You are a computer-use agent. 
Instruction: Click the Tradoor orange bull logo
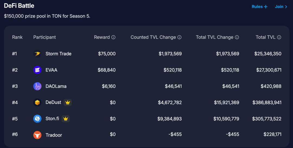pos(37,135)
